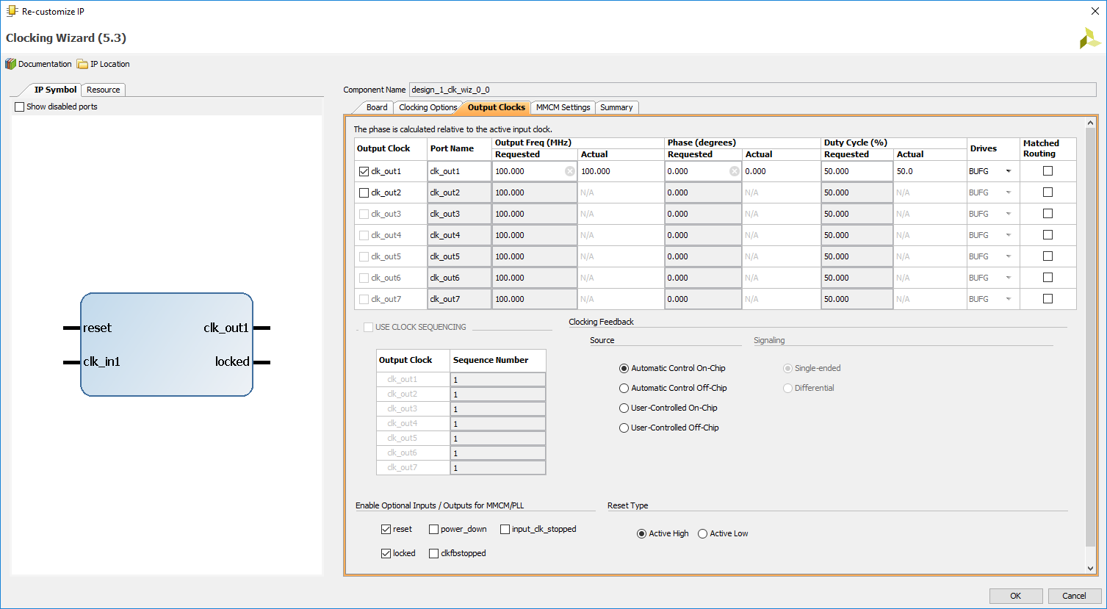Edit the Component Name field
Image resolution: width=1107 pixels, height=609 pixels.
pos(752,90)
